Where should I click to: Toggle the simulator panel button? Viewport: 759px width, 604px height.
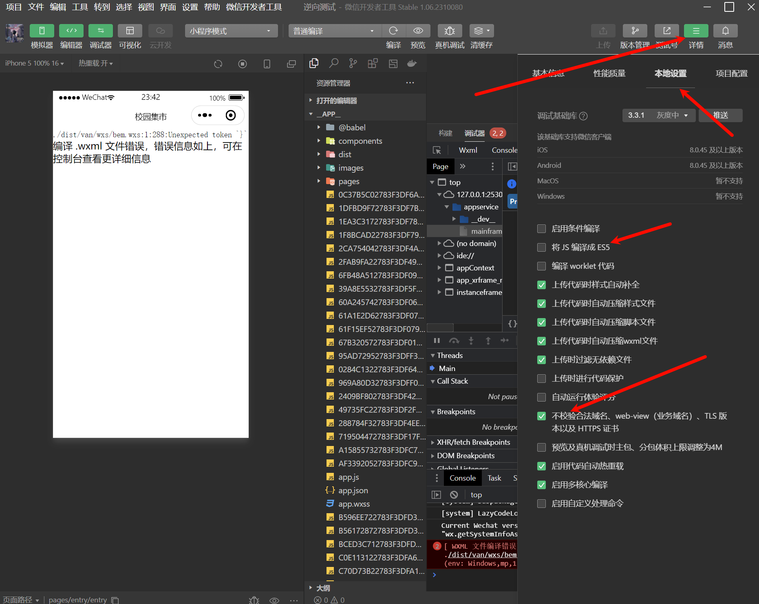(x=42, y=31)
